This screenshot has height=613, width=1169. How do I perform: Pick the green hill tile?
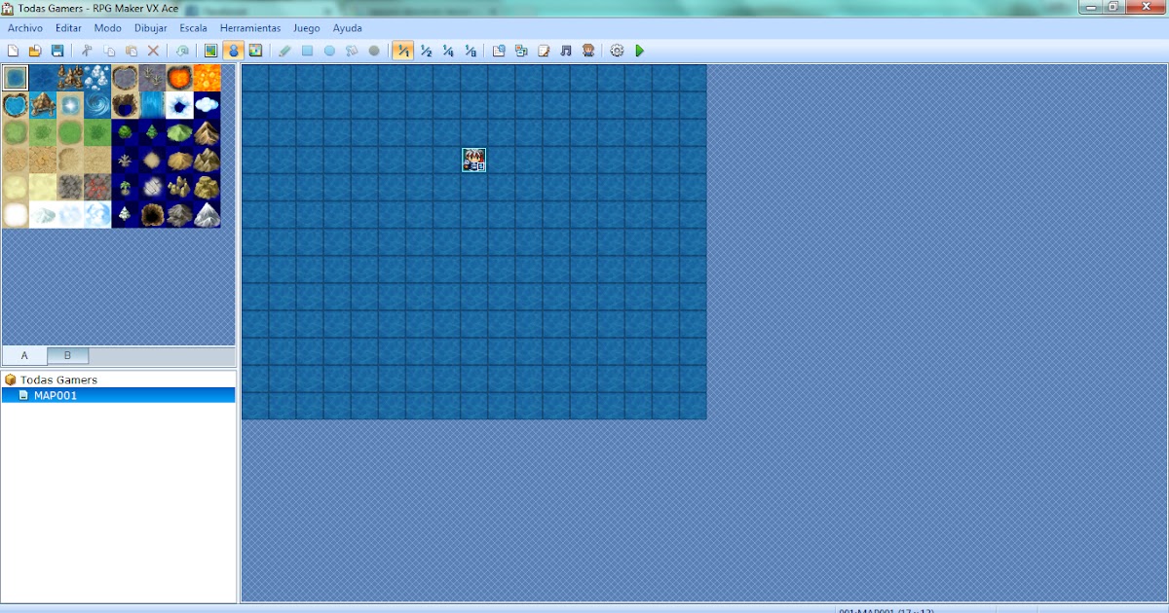179,132
